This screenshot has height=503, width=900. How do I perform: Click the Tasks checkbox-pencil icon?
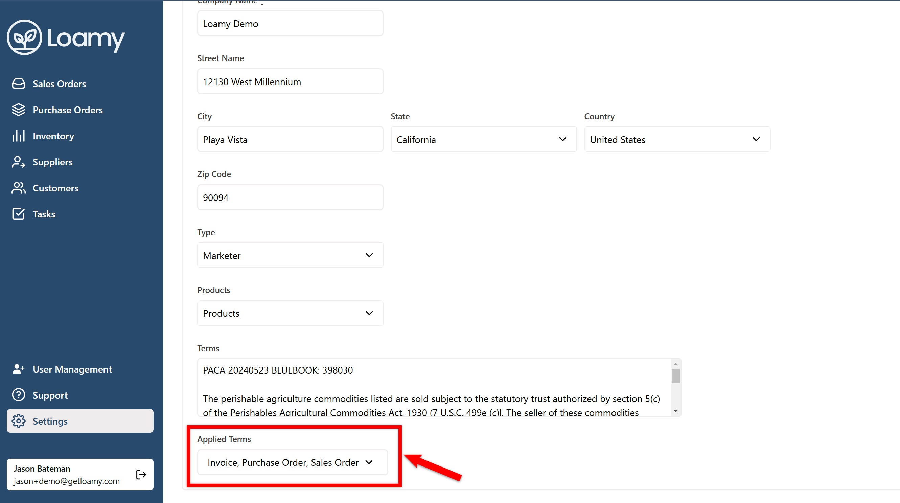pos(19,214)
